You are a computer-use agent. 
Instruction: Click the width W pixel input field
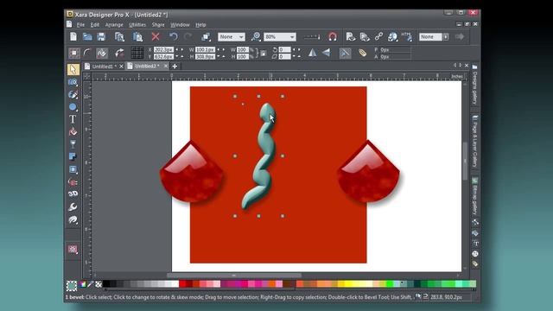click(x=205, y=50)
